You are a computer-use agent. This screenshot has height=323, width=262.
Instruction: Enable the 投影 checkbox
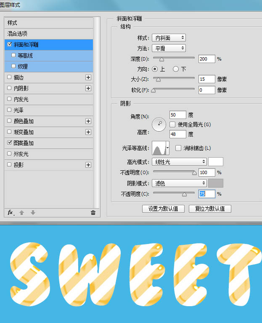click(9, 164)
